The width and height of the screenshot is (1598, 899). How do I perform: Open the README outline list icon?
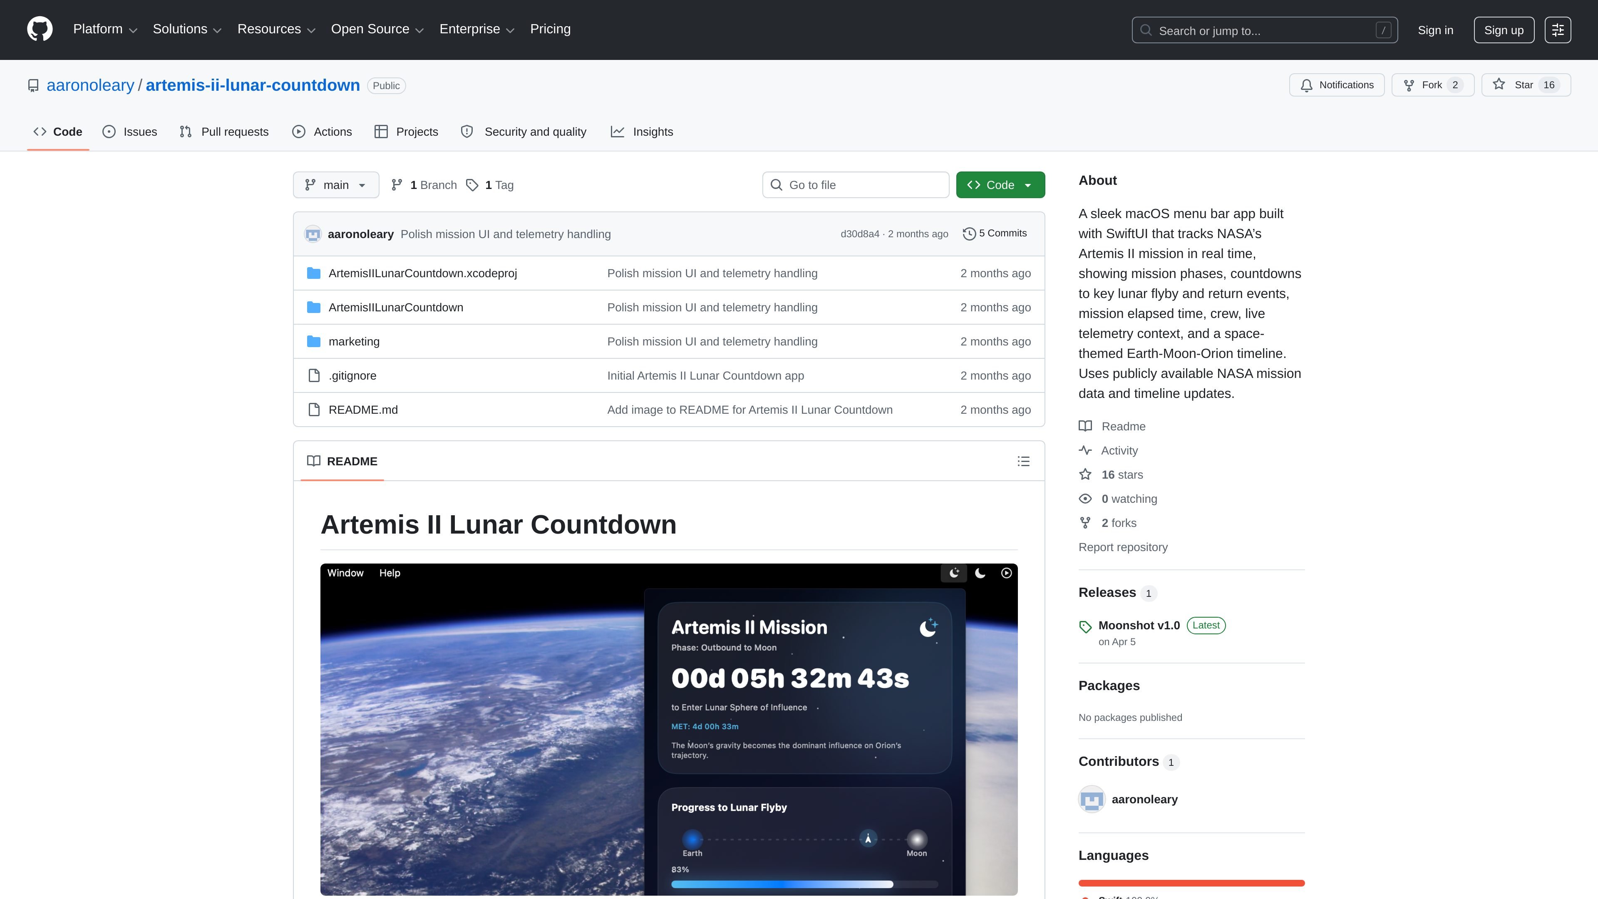(1024, 461)
